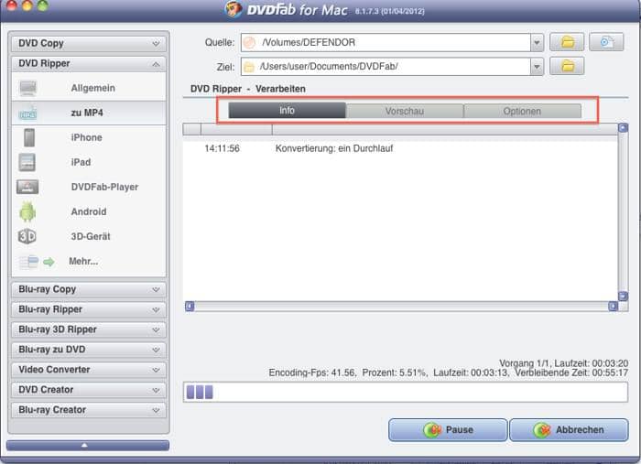
Task: Click the horizontal log scrollbar track
Action: (401, 306)
